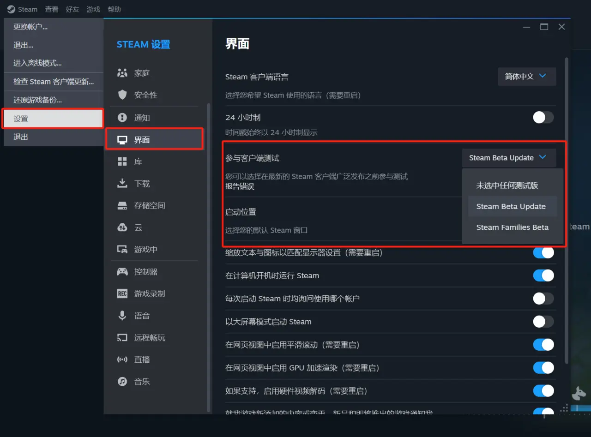The image size is (591, 437).
Task: Collapse the Steam Beta Update dropdown
Action: 509,158
